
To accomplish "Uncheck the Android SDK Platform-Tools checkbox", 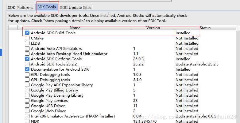I will (x=27, y=59).
